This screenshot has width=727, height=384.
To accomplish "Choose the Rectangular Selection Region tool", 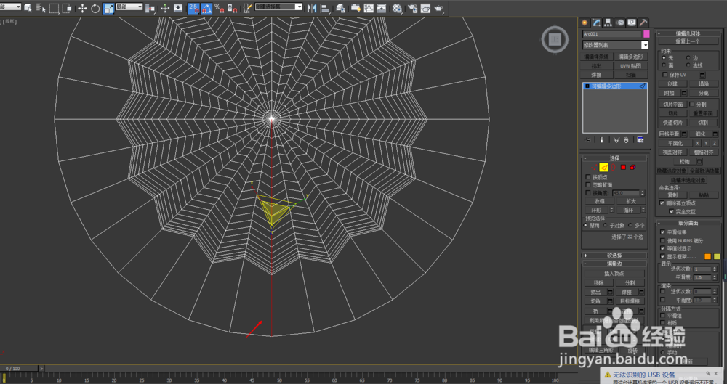I will 55,8.
